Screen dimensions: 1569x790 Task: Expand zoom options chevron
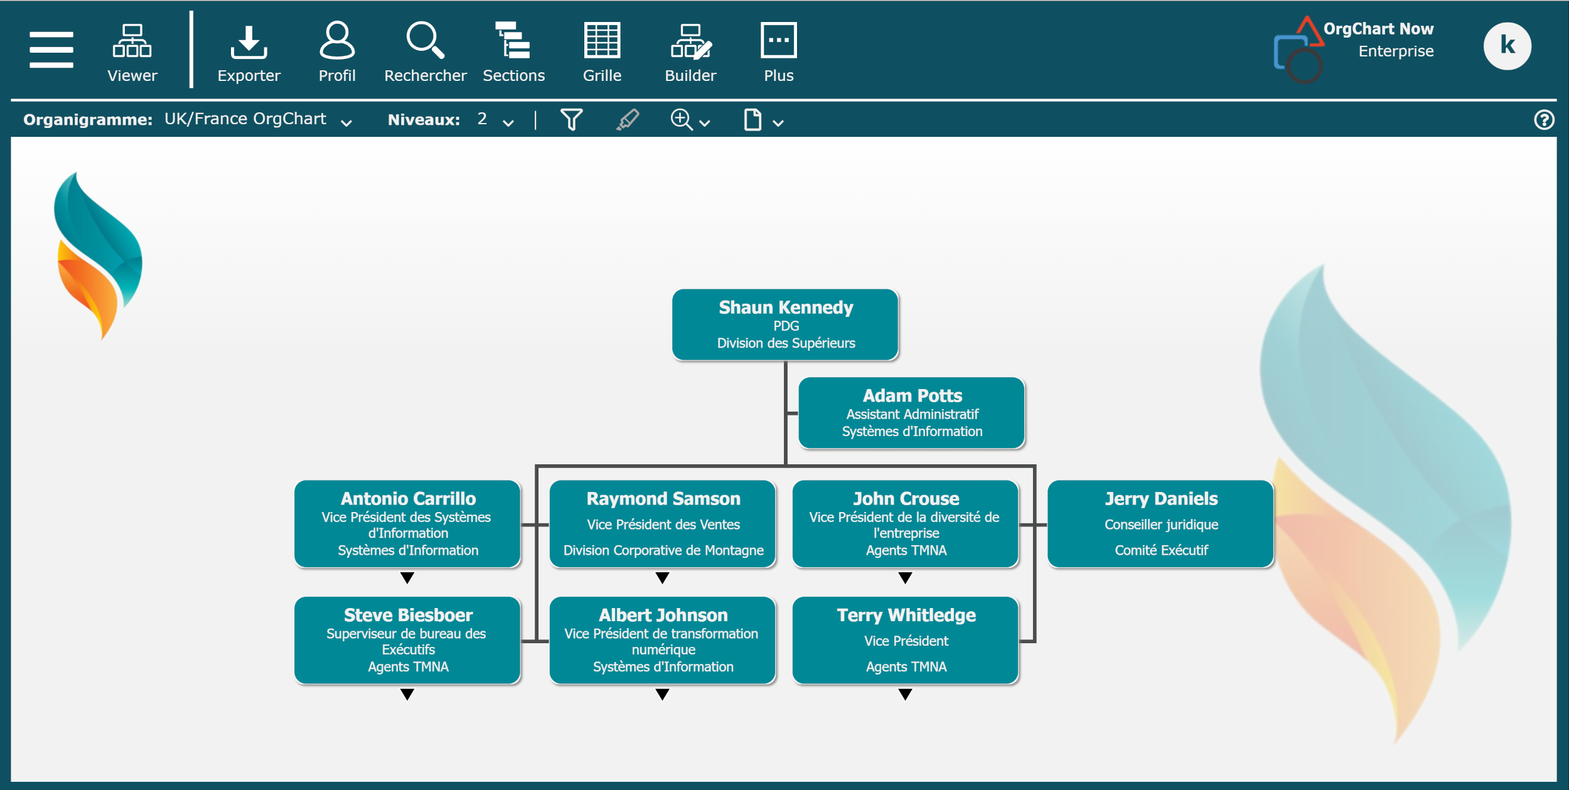pyautogui.click(x=705, y=123)
